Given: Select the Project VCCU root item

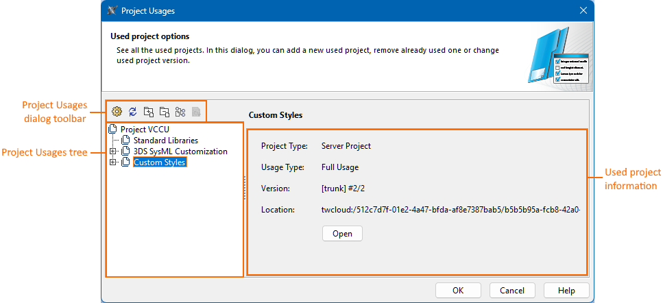Looking at the screenshot, I should [145, 129].
